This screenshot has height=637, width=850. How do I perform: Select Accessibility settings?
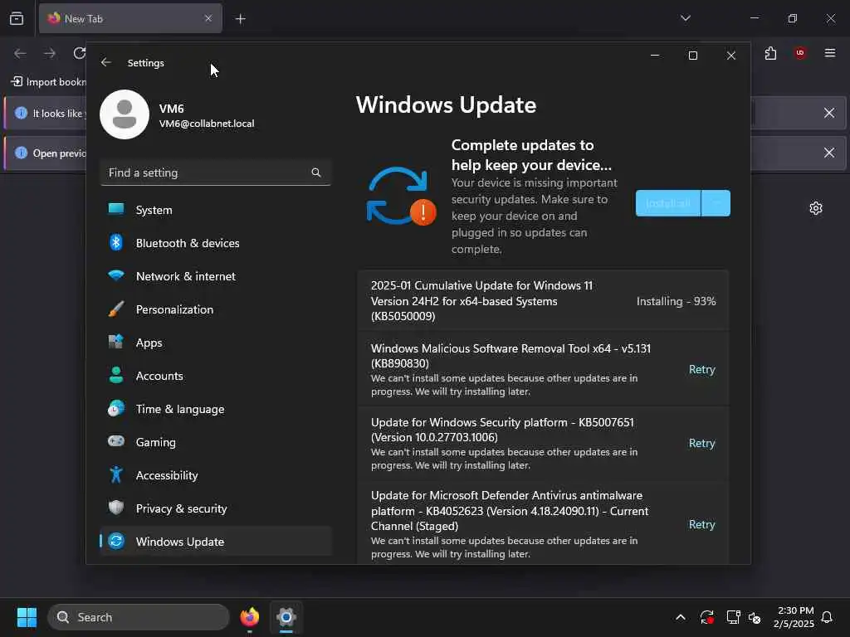click(215, 475)
